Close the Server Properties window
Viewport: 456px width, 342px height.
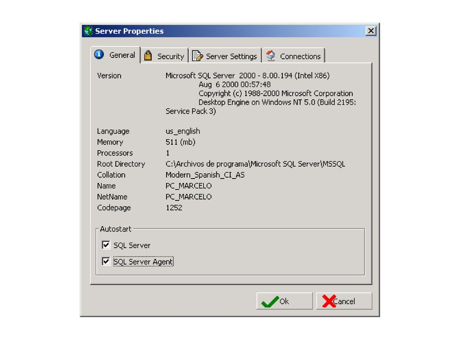coord(371,31)
